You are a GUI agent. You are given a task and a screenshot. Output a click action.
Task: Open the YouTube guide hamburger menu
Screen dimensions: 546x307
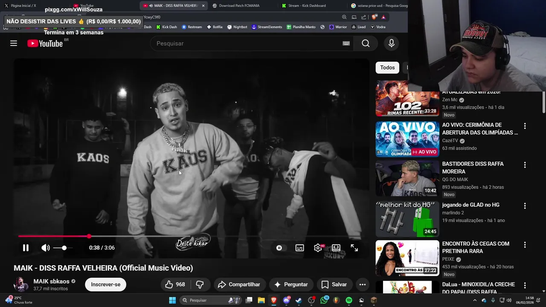[x=14, y=43]
